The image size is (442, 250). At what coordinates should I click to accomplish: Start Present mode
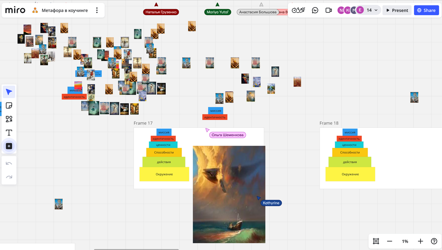pos(397,10)
